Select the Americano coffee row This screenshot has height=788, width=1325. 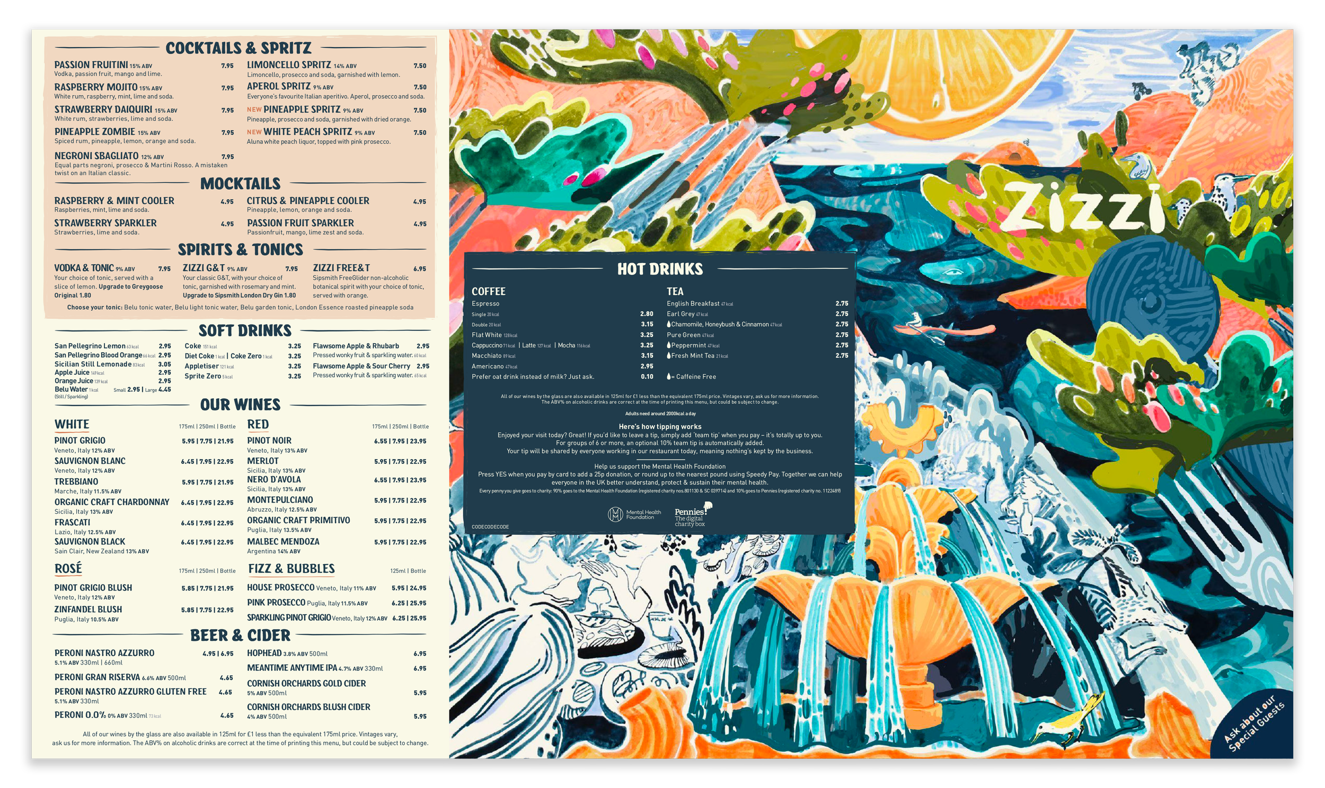tap(562, 366)
